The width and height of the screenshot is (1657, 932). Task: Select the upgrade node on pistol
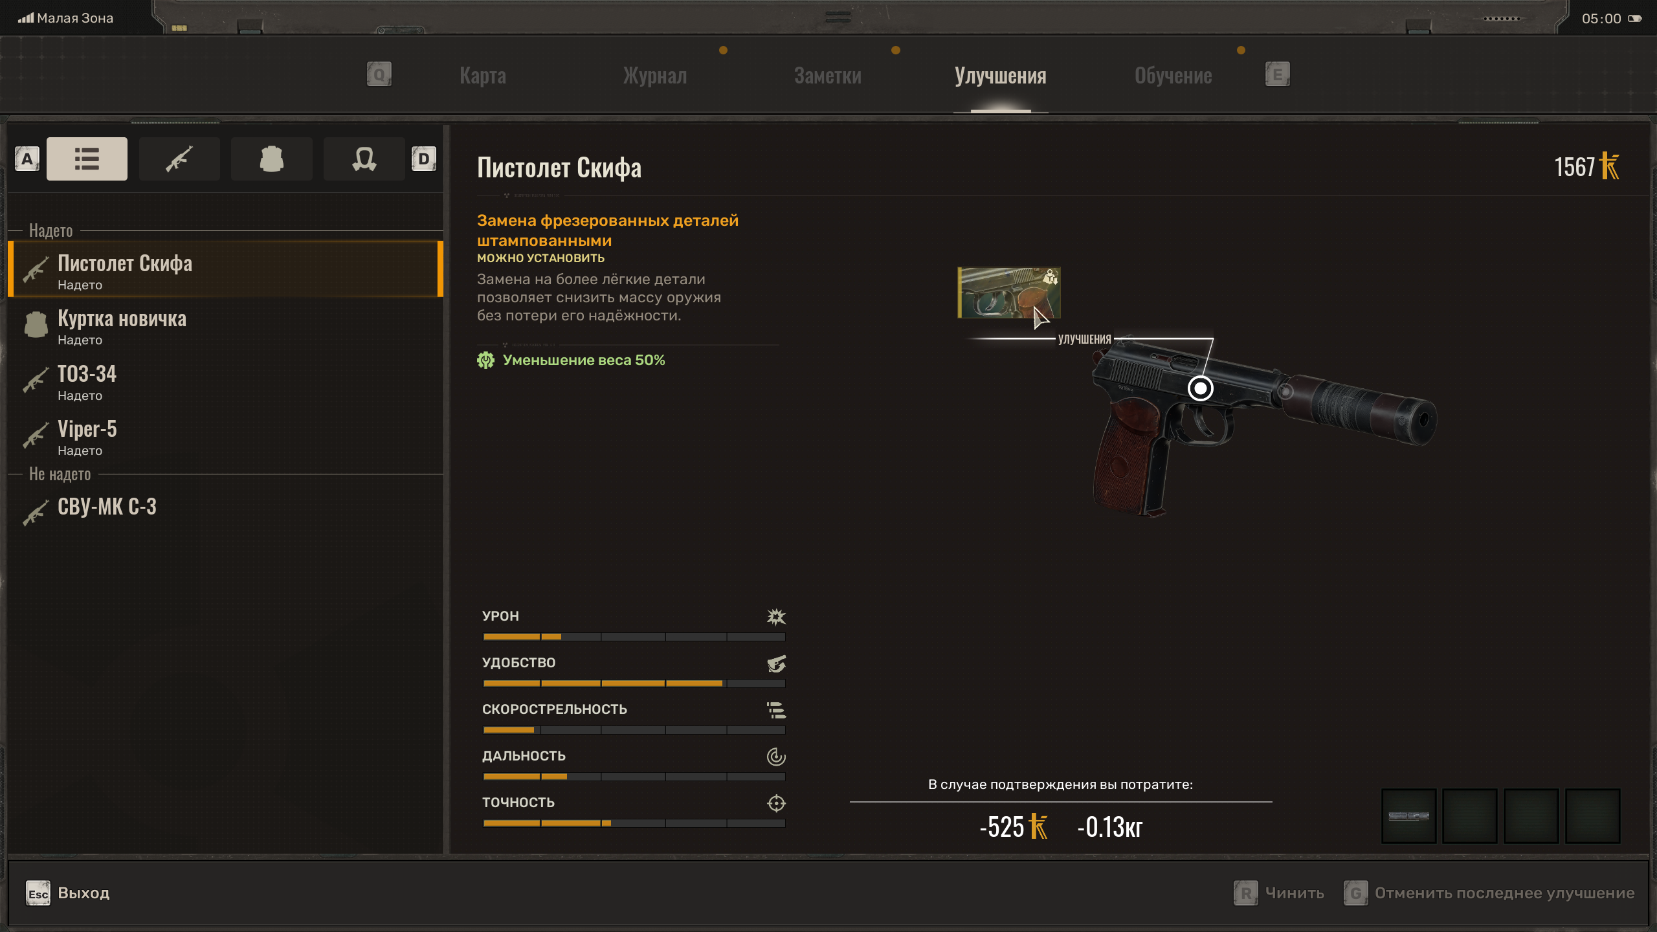(x=1201, y=388)
